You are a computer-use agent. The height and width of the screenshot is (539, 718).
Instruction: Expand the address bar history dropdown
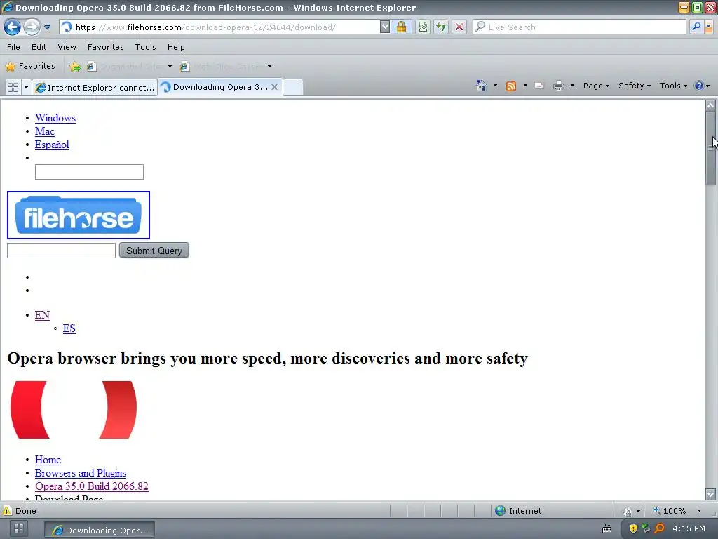click(x=385, y=27)
